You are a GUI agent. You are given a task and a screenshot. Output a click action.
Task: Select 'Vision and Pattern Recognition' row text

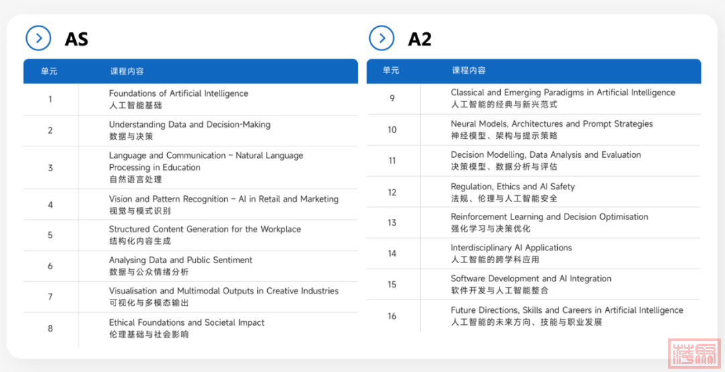(224, 199)
